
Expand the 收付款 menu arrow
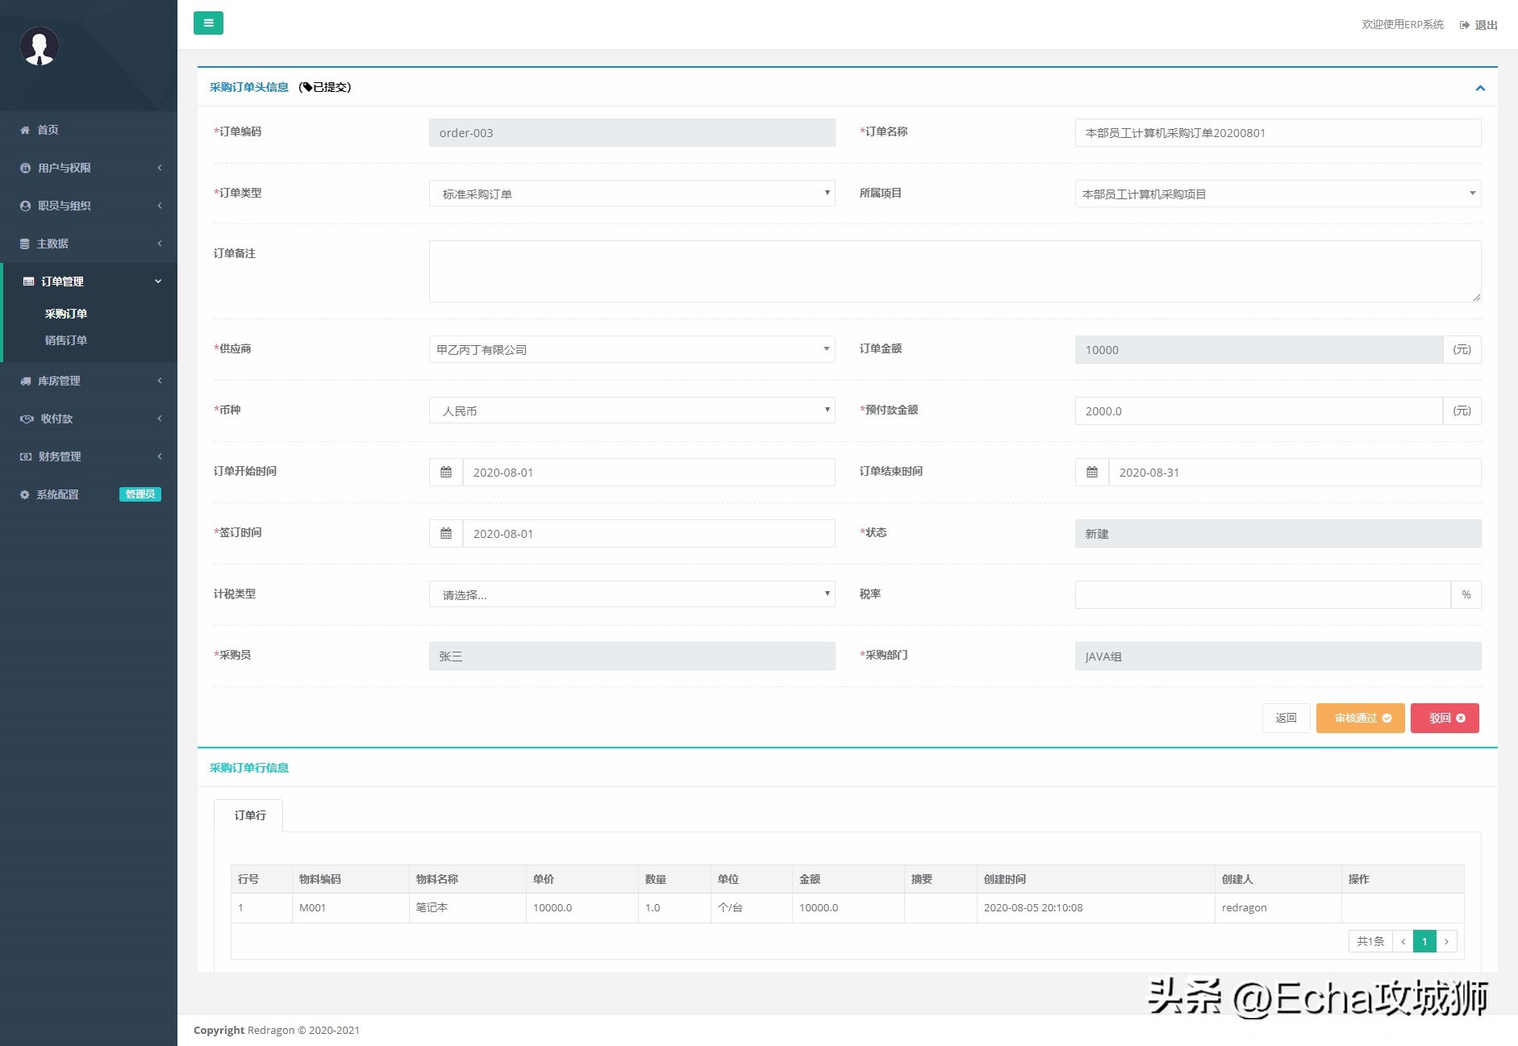(160, 419)
